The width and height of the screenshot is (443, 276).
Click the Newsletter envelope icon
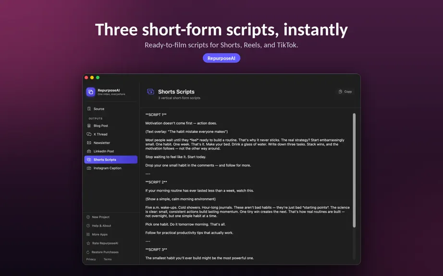(x=89, y=143)
